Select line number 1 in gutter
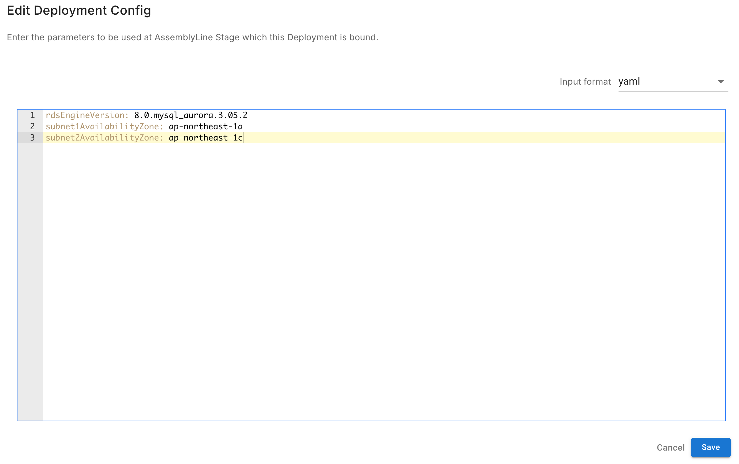This screenshot has width=739, height=464. tap(32, 115)
